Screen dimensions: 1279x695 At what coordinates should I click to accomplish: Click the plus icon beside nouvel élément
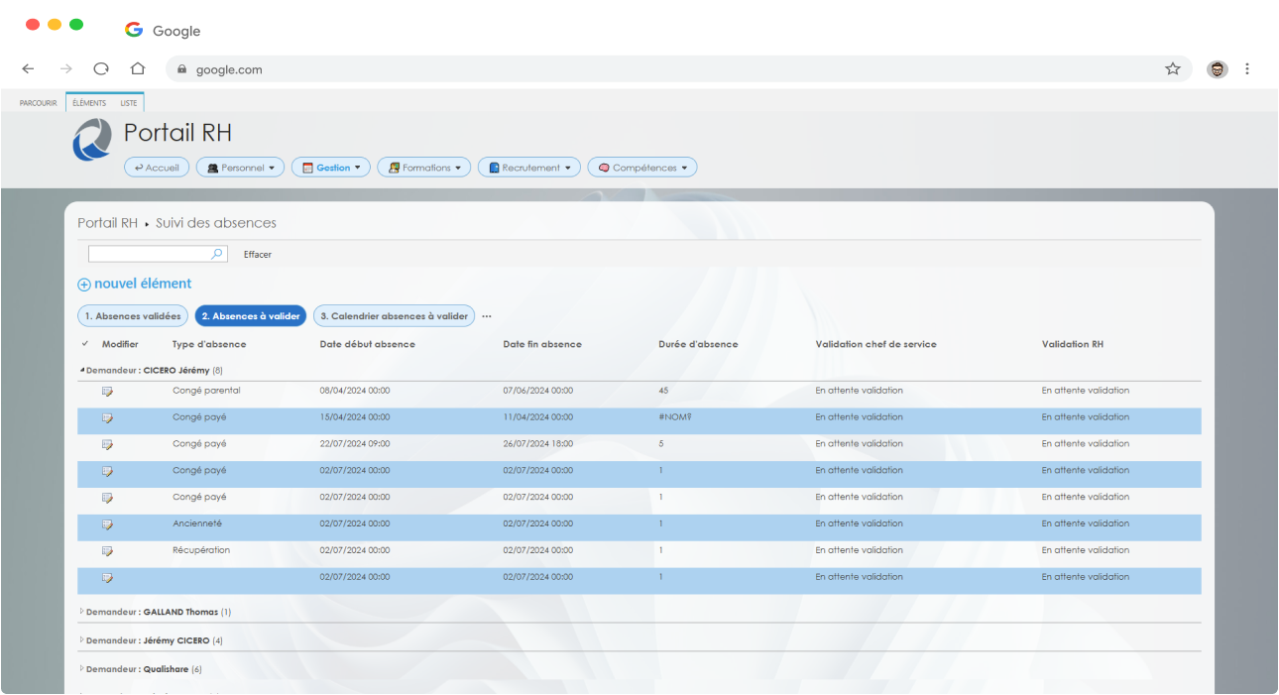tap(84, 285)
